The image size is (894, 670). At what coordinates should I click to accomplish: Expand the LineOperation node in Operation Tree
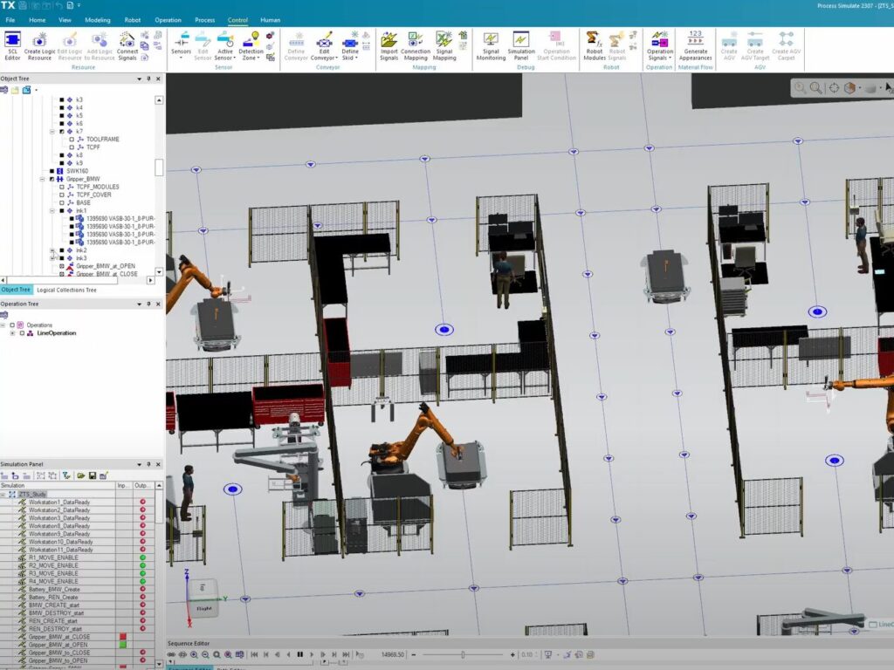click(12, 332)
